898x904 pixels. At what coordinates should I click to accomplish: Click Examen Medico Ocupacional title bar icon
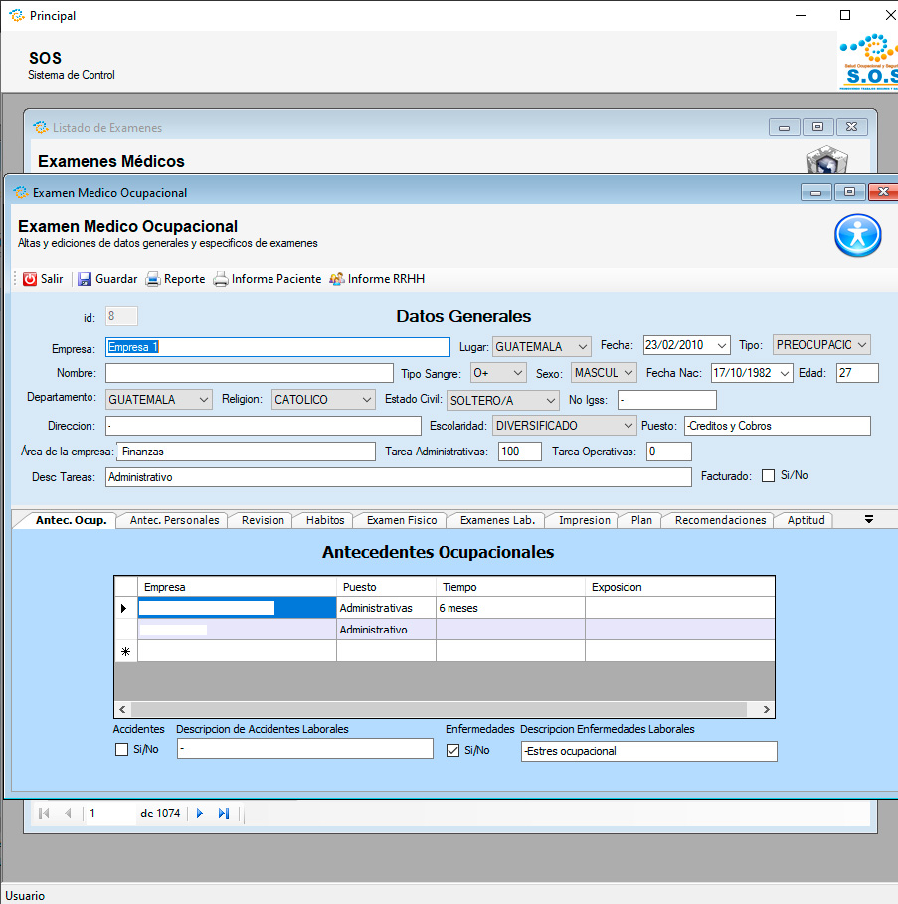point(21,193)
